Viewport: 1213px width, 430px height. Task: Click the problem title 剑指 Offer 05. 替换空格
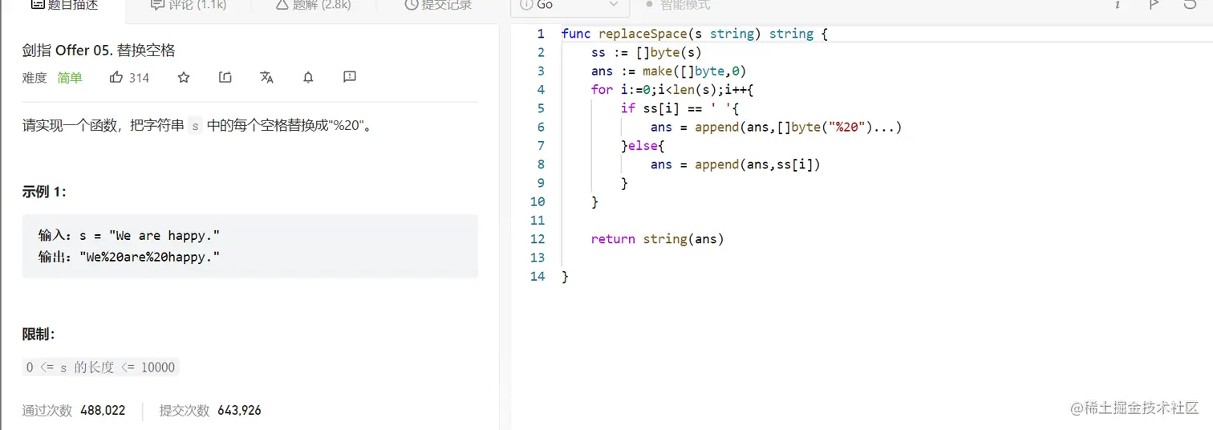click(99, 50)
